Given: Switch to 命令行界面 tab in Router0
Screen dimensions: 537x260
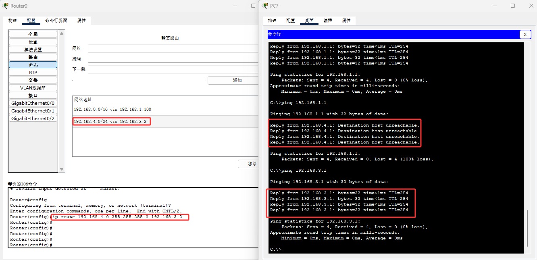Looking at the screenshot, I should tap(56, 21).
